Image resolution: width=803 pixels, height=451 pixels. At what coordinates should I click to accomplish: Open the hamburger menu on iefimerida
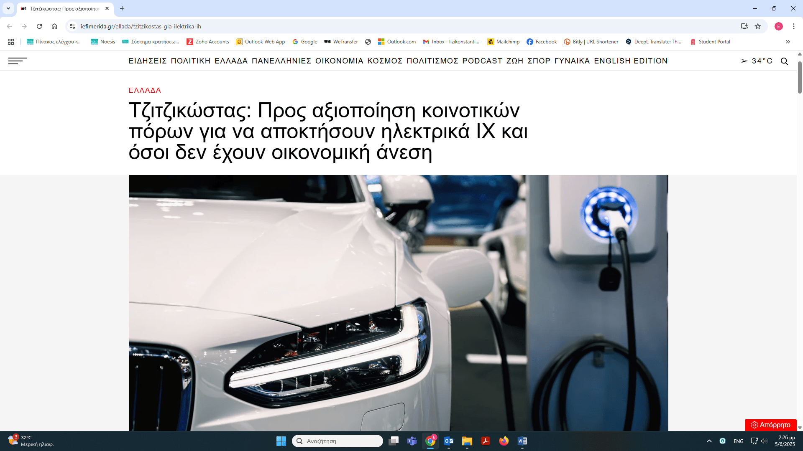pos(18,61)
